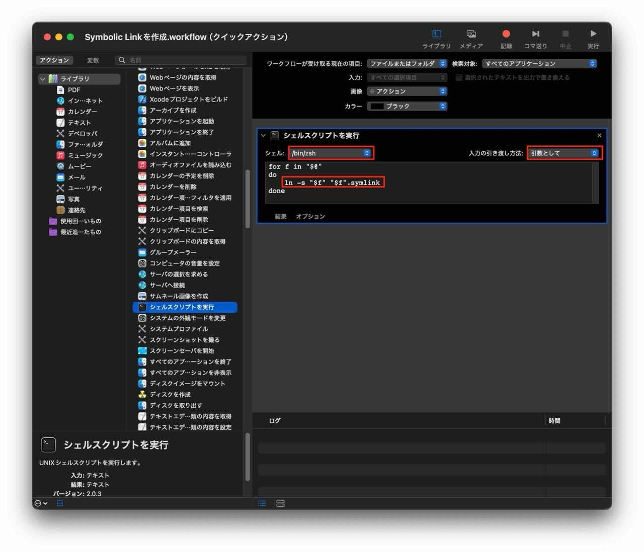
Task: Open the /bin/zsh shell dropdown
Action: point(331,153)
